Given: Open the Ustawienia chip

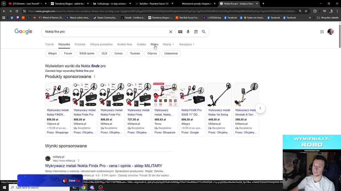Looking at the screenshot, I should [x=171, y=53].
